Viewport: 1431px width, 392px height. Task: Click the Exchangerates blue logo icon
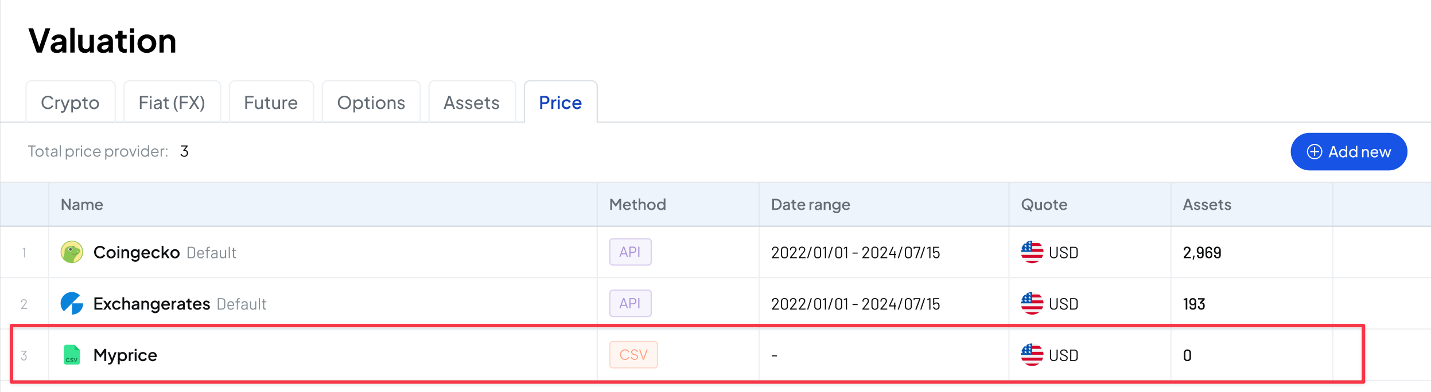72,303
